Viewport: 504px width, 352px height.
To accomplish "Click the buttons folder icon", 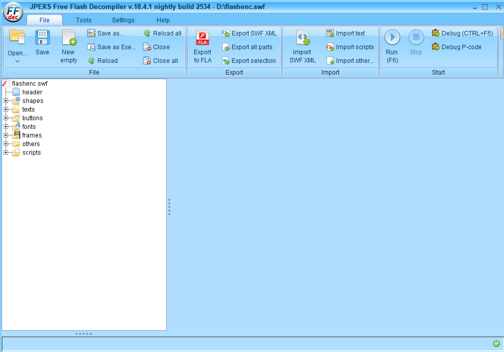I will pos(16,118).
